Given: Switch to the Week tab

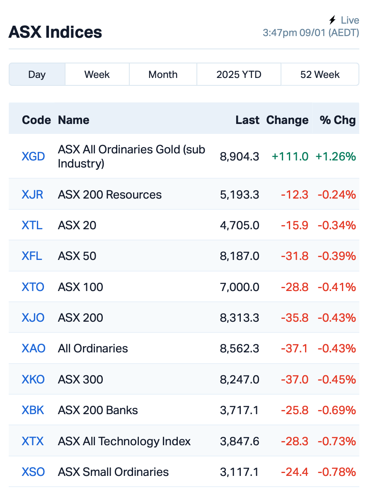Looking at the screenshot, I should coord(97,74).
